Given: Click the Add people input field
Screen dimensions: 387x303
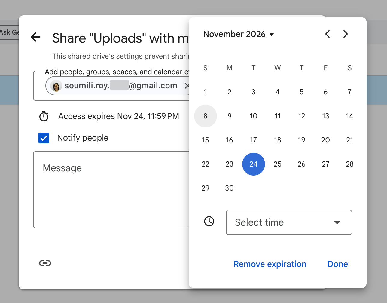Looking at the screenshot, I should 111,86.
